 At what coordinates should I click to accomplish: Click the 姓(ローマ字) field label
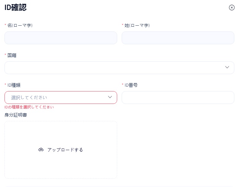137,25
